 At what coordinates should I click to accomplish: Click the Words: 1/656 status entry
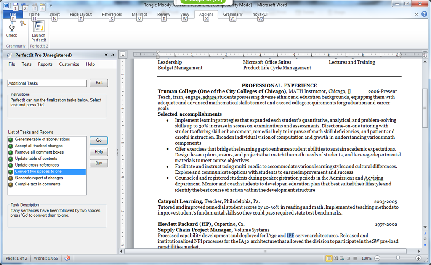[x=46, y=258]
